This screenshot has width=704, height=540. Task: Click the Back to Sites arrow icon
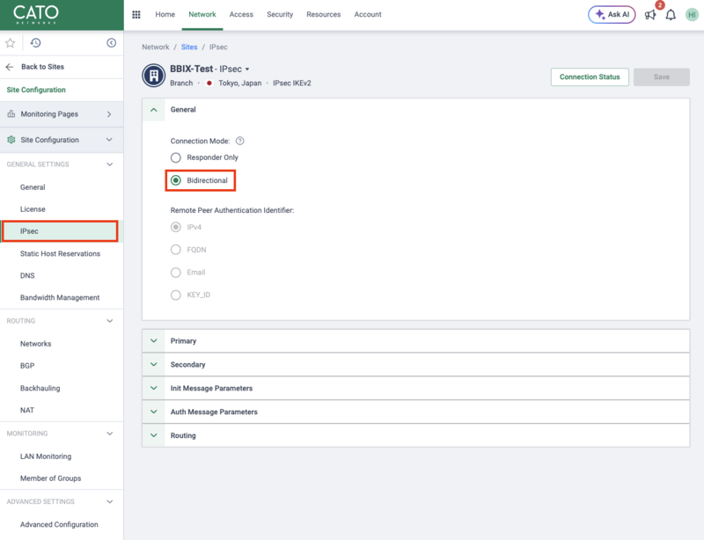tap(10, 67)
